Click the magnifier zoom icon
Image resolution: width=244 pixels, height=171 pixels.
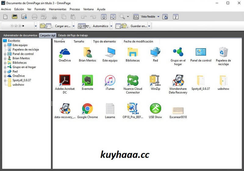tap(122, 17)
